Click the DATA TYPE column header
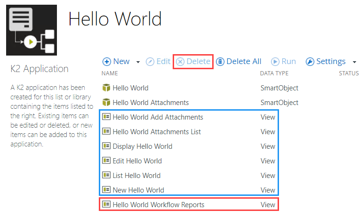This screenshot has height=218, width=359. [274, 73]
